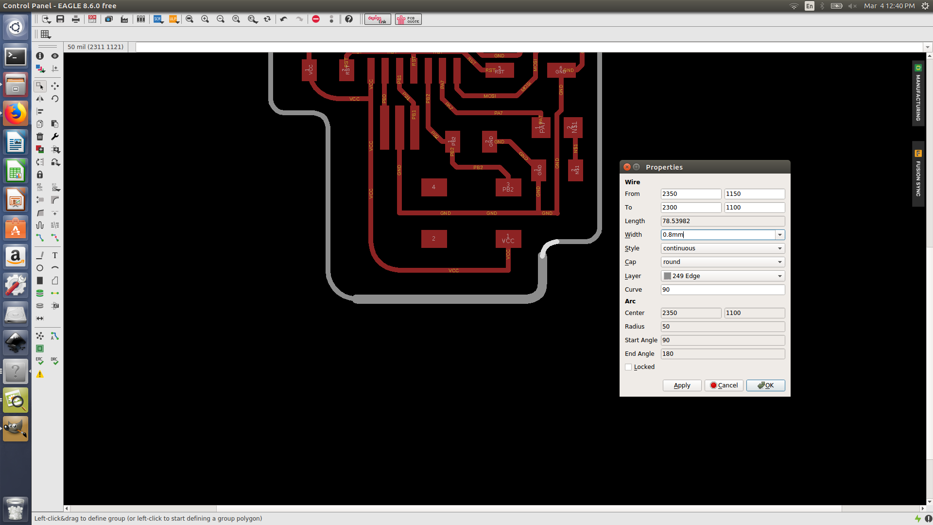Expand the command line history dropdown arrow

click(x=927, y=47)
